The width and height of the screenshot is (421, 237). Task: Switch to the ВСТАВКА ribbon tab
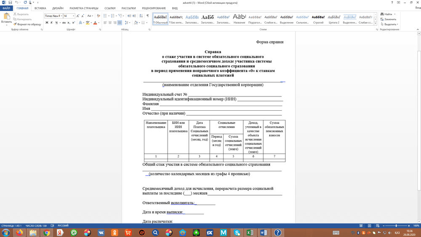pos(40,8)
